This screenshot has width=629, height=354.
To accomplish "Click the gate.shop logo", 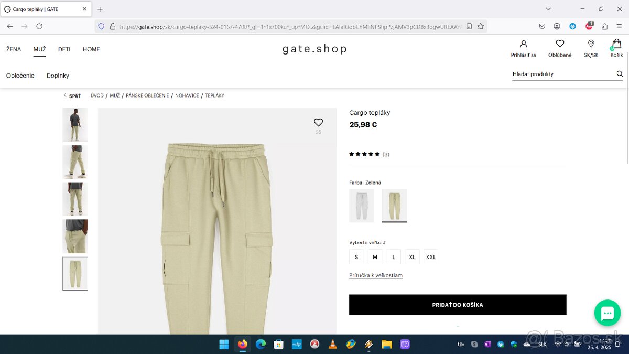I will (314, 49).
